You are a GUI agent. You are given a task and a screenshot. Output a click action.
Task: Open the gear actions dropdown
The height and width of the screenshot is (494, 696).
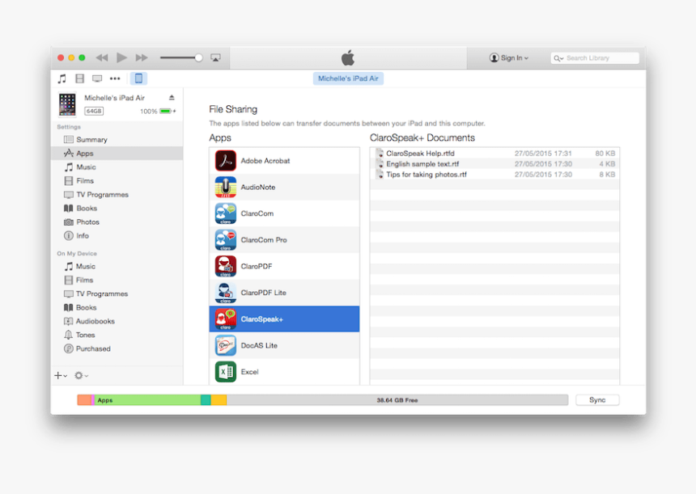(x=81, y=376)
